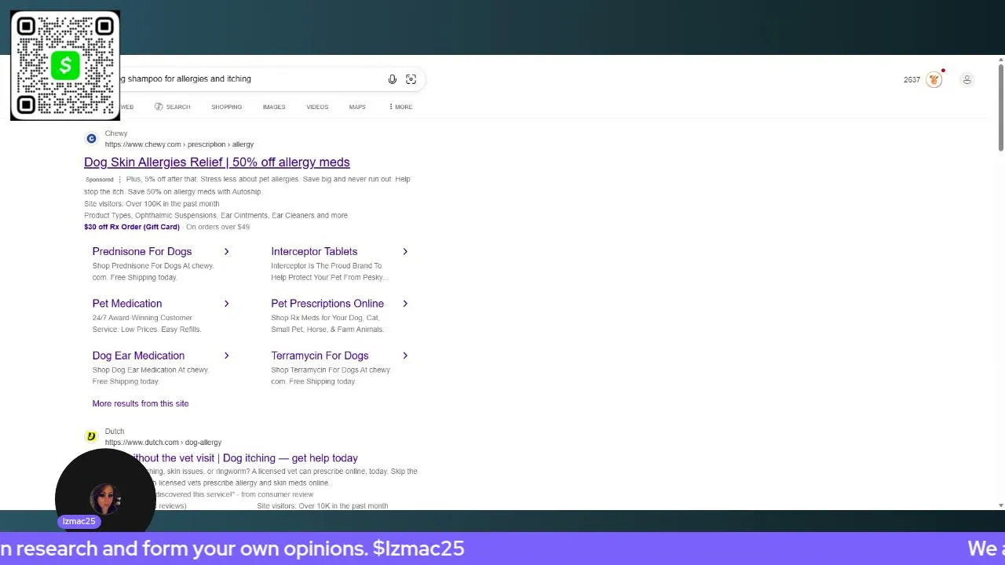1005x565 pixels.
Task: Expand the Interceptor Tablets chevron
Action: 405,252
